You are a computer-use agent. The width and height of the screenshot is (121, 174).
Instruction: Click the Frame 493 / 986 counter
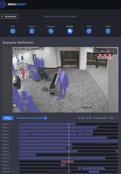(x=104, y=118)
